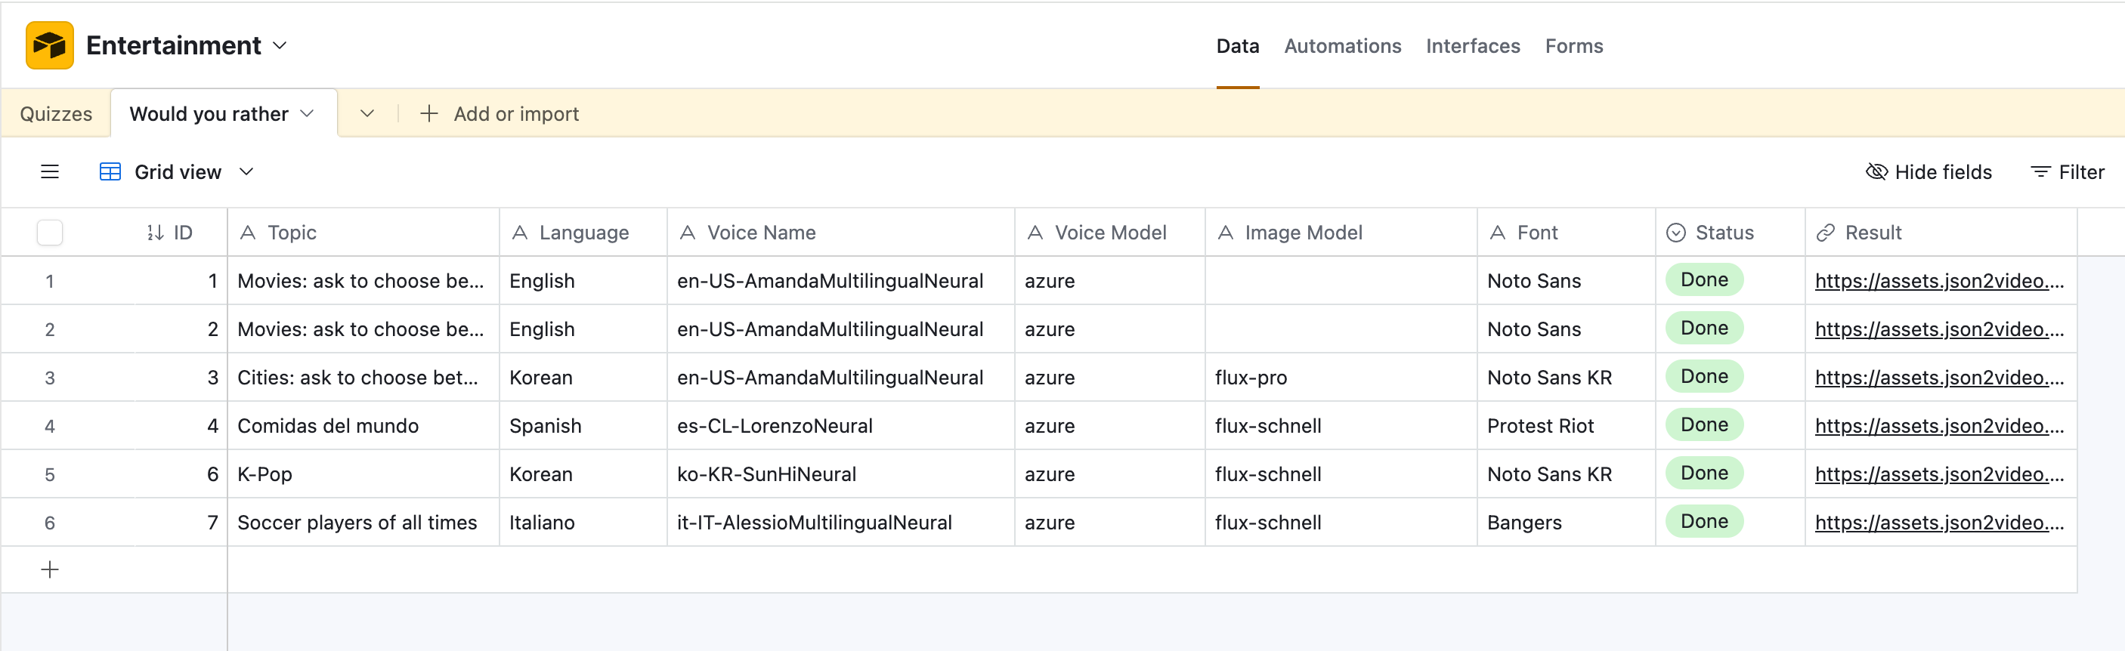Click the Airtable base logo icon

pyautogui.click(x=49, y=45)
